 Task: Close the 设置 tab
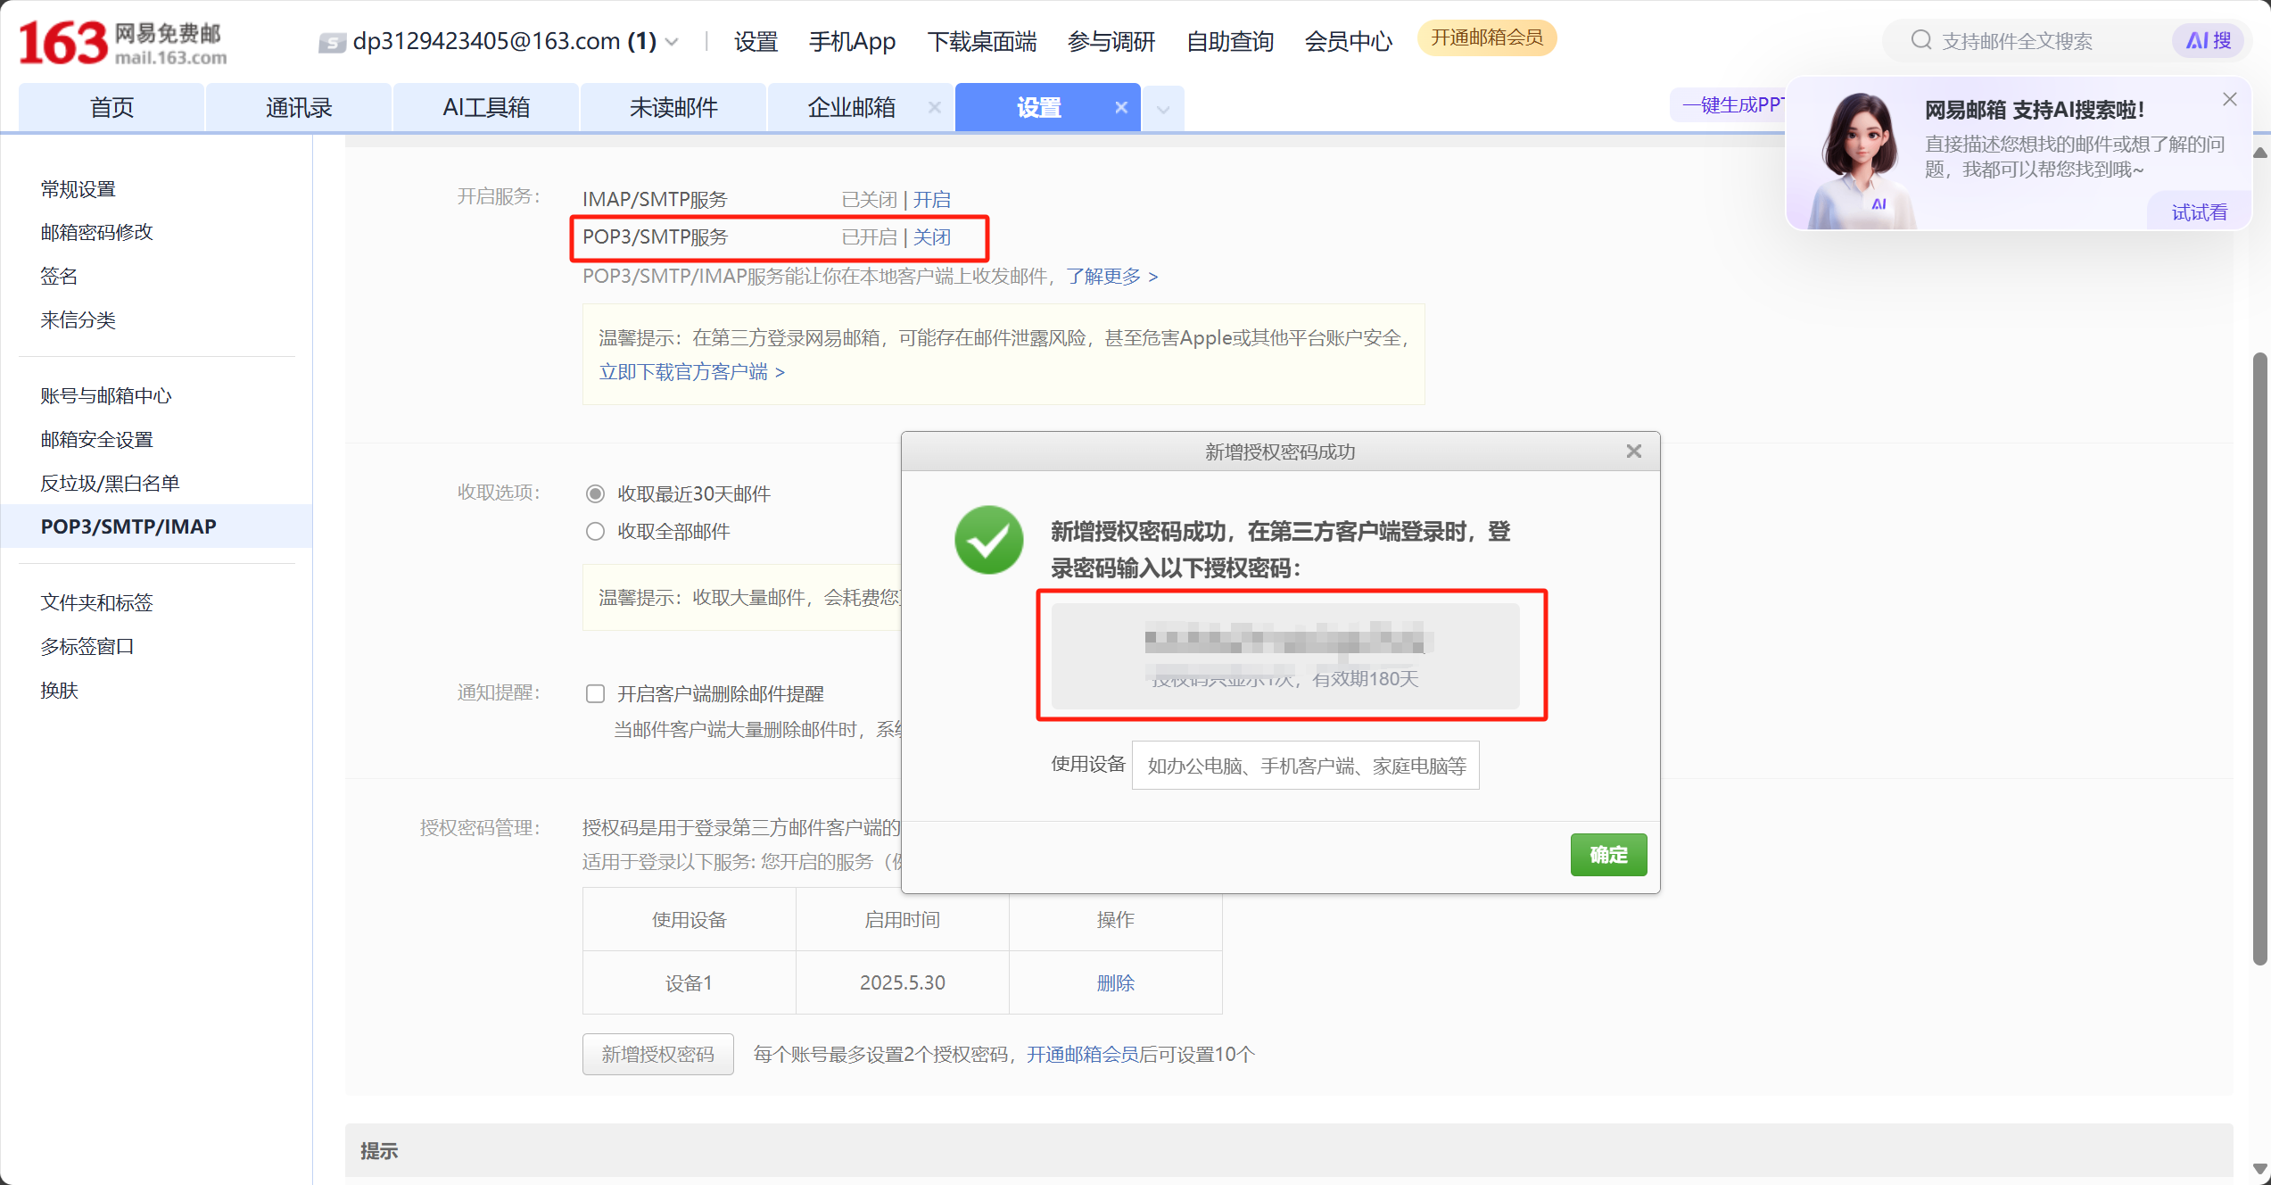[x=1121, y=108]
